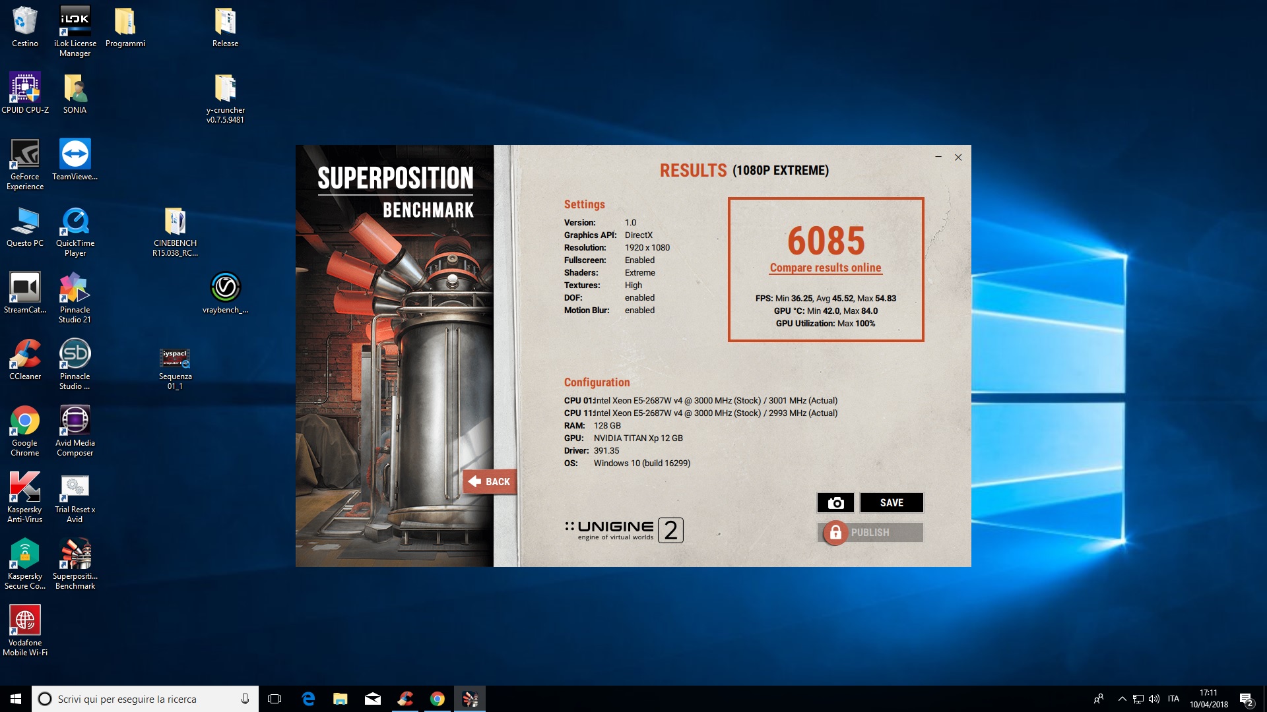Screen dimensions: 1267x712
Task: Open Compare results online link
Action: pyautogui.click(x=826, y=268)
